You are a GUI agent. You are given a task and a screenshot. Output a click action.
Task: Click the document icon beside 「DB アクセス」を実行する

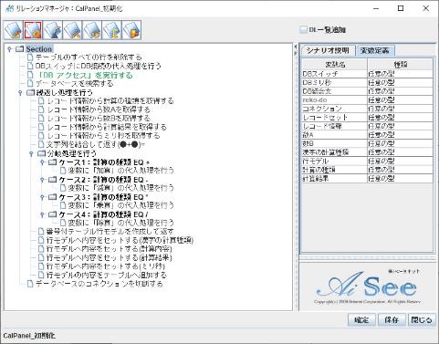(30, 75)
